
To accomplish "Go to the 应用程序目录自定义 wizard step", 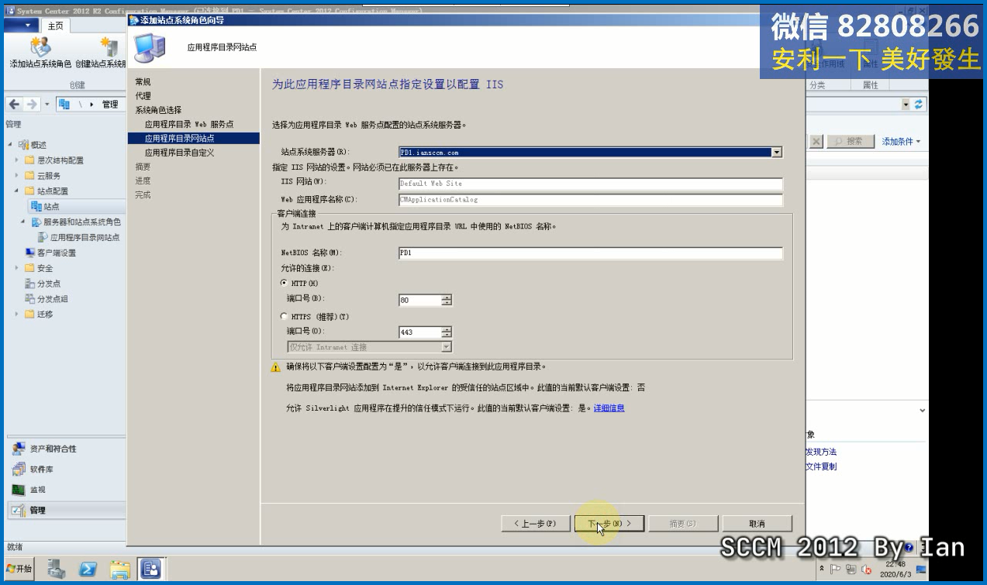I will (179, 153).
